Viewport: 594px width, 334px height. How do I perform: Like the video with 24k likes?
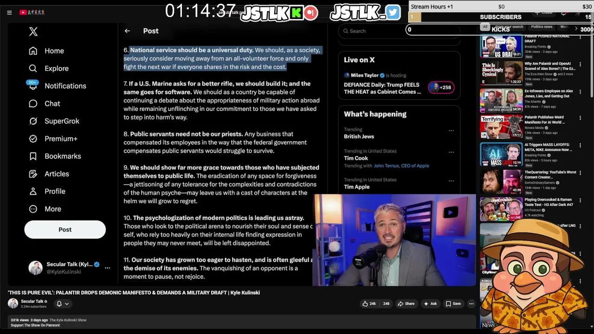(x=369, y=304)
